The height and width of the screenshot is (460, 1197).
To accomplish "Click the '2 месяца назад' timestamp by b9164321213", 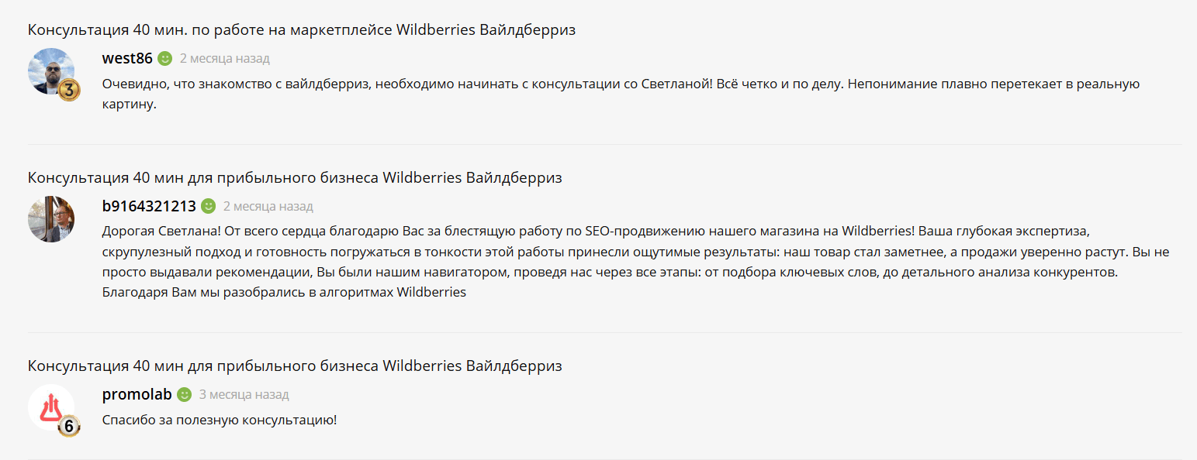I will click(268, 207).
